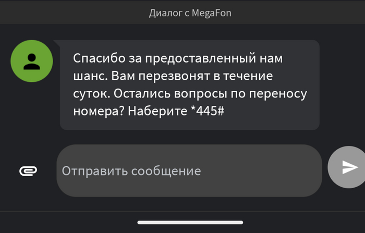
Task: Focus the "Отправить сообщение" input field
Action: pyautogui.click(x=189, y=170)
